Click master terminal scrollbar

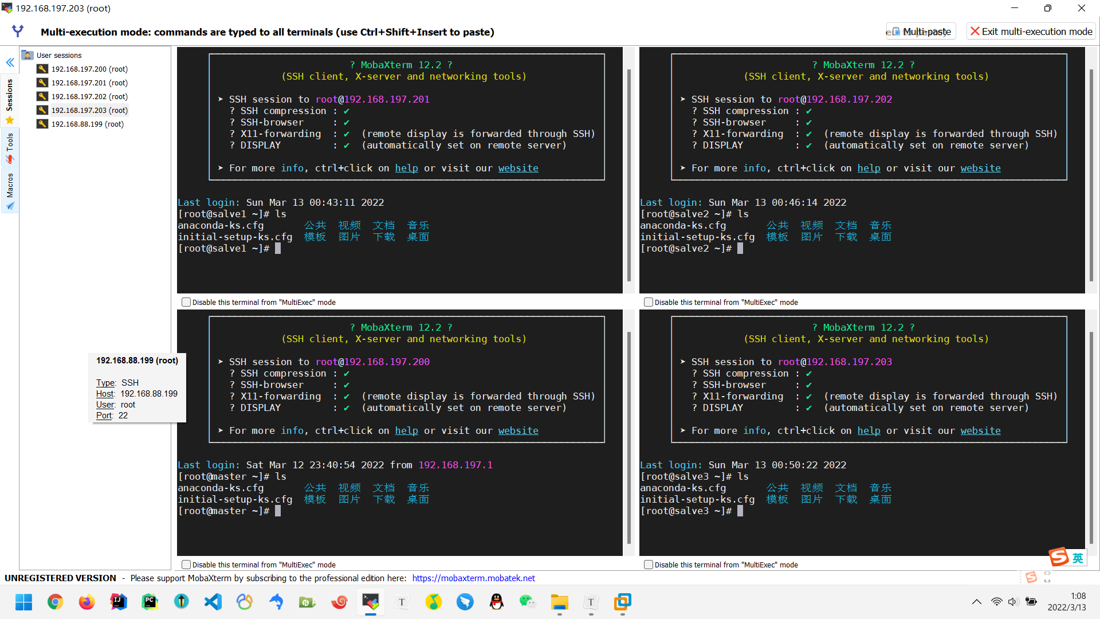(x=629, y=437)
